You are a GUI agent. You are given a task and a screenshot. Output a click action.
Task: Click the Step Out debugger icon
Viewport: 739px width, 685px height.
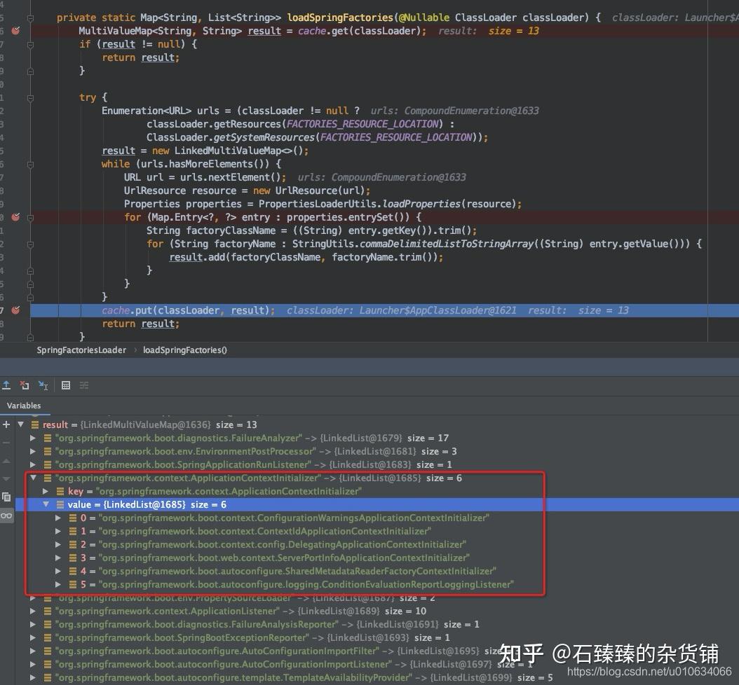point(6,385)
